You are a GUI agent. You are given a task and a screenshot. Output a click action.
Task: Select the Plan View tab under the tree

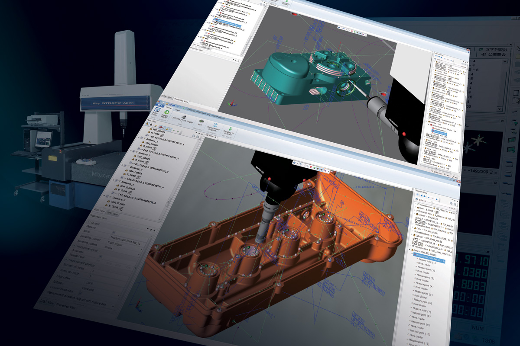click(x=99, y=211)
